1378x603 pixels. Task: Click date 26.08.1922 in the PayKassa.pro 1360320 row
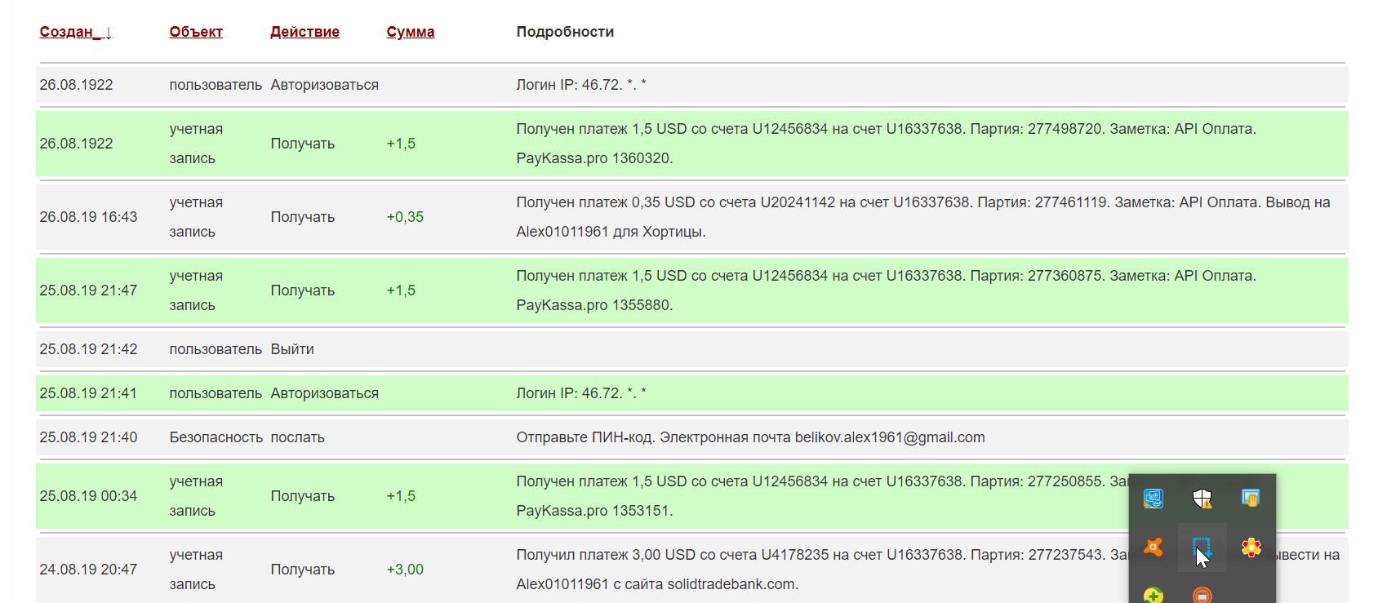76,144
